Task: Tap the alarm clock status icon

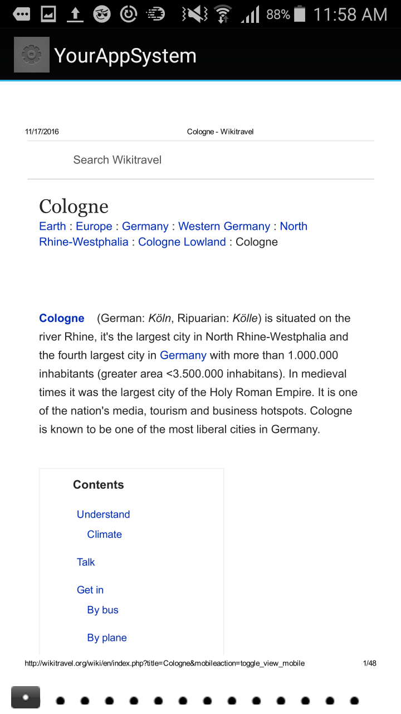Action: pyautogui.click(x=128, y=14)
